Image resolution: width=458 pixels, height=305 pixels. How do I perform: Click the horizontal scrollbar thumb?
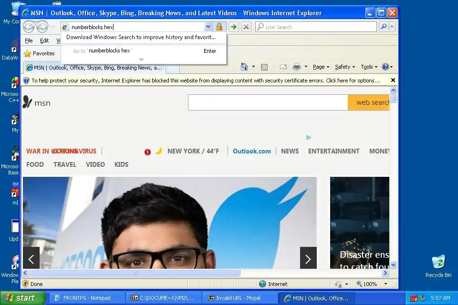(x=135, y=273)
